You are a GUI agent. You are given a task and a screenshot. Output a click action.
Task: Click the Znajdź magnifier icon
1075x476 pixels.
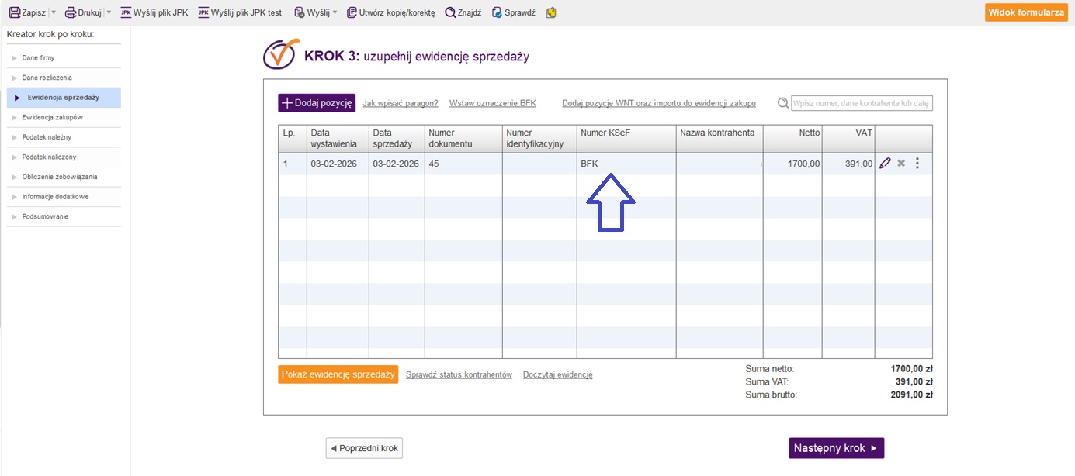pos(450,12)
